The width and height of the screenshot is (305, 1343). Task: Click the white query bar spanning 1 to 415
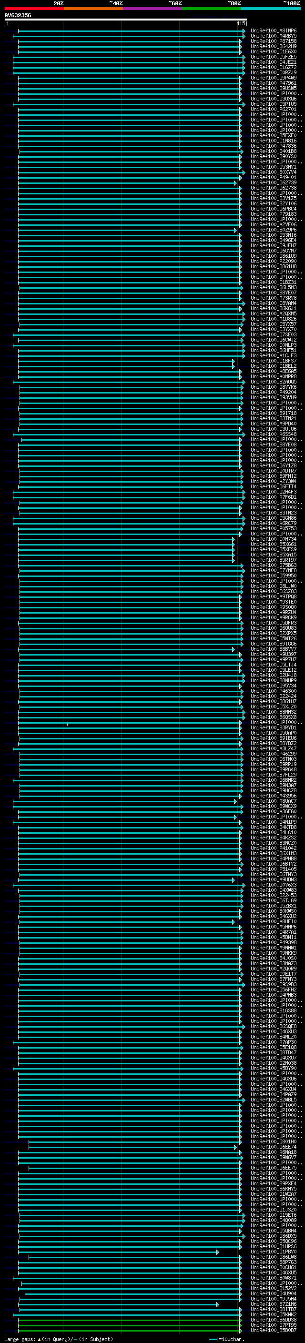126,20
